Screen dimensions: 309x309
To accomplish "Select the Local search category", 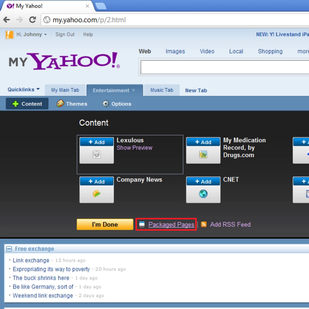I will point(236,51).
